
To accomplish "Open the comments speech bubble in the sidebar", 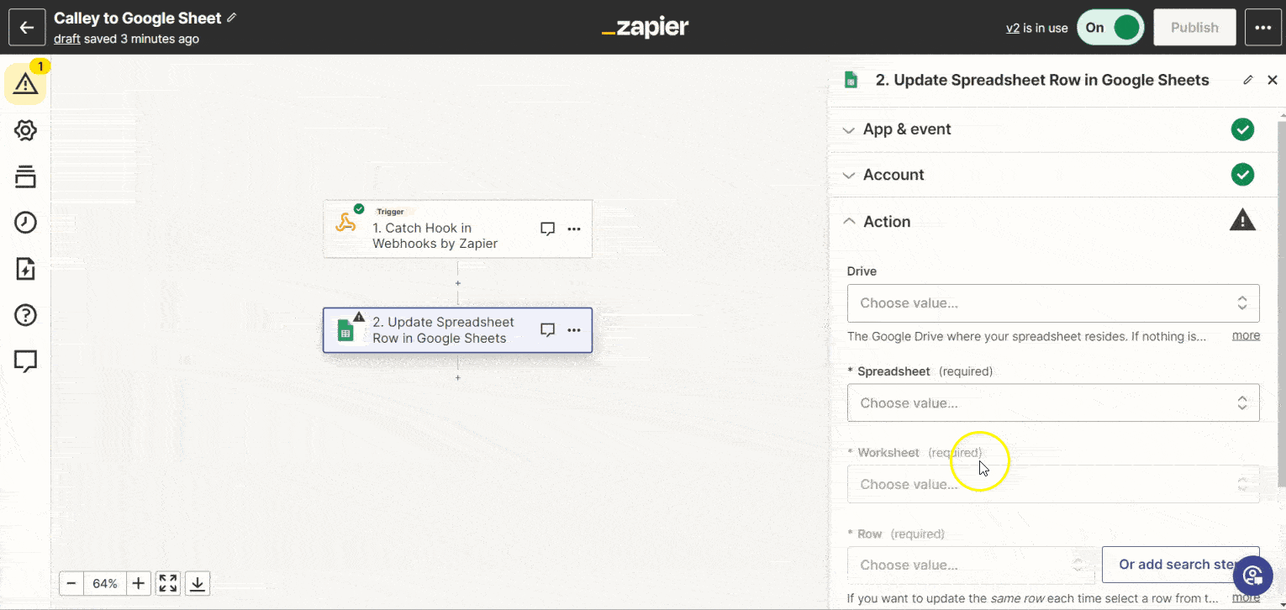I will pyautogui.click(x=25, y=361).
